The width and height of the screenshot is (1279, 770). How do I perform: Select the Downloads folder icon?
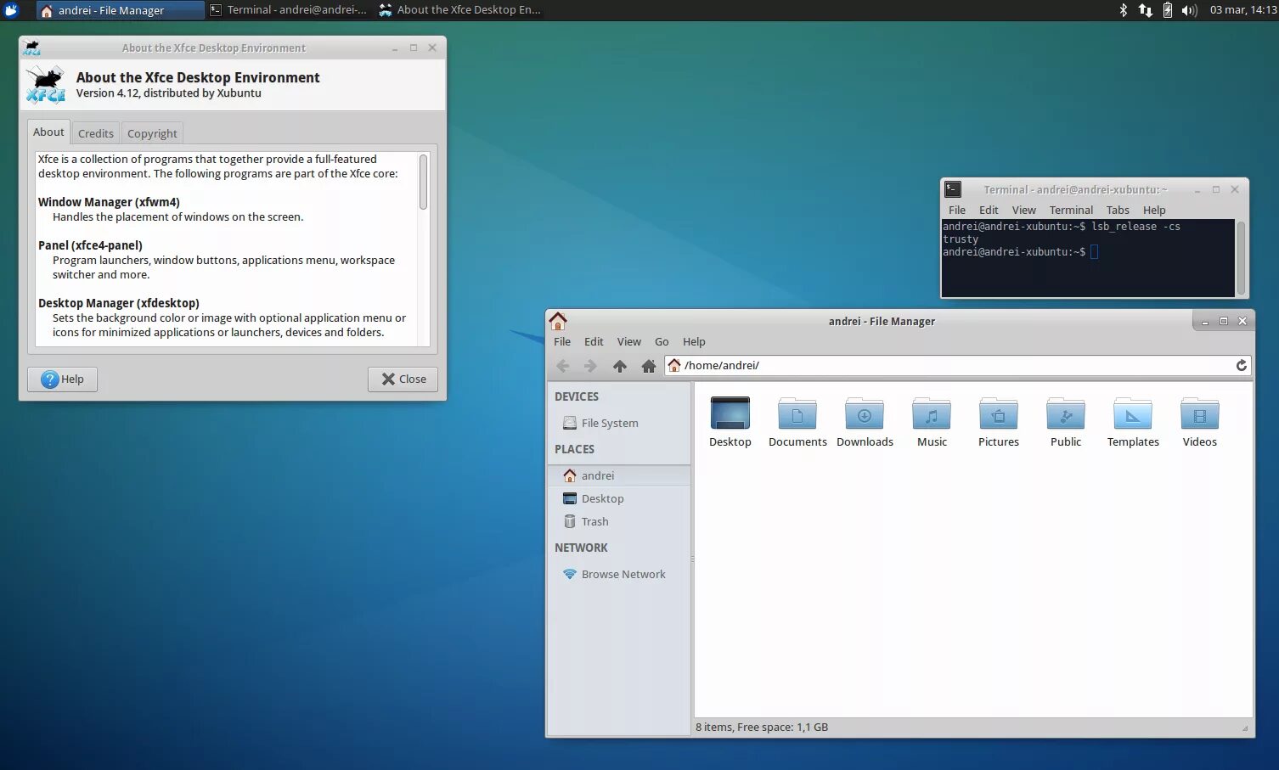click(865, 422)
